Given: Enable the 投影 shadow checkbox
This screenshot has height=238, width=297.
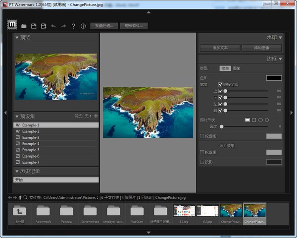Looking at the screenshot, I should click(x=201, y=162).
